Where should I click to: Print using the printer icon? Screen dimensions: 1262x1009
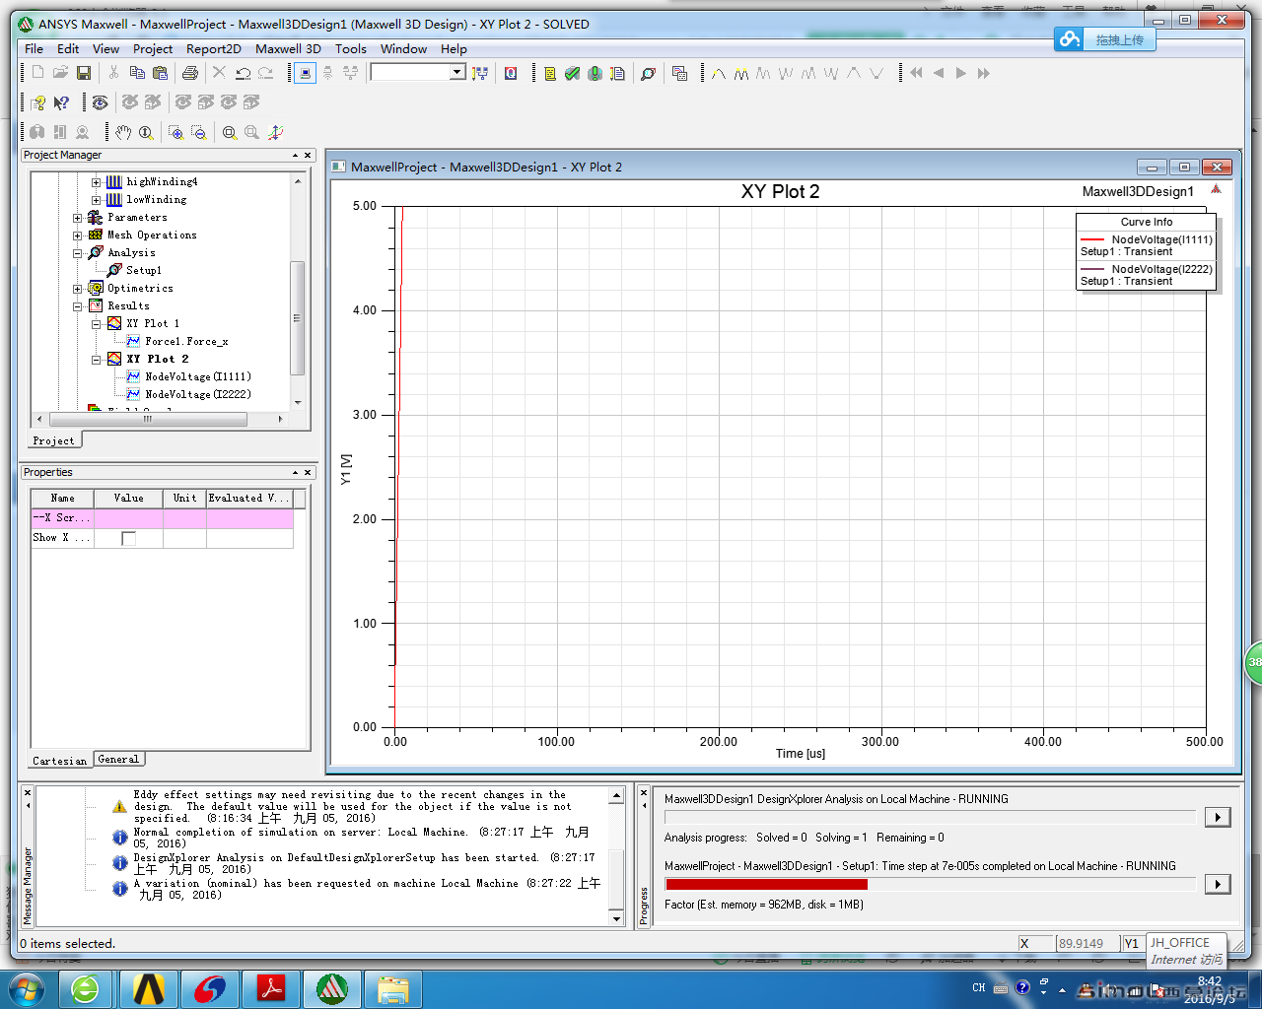(190, 73)
